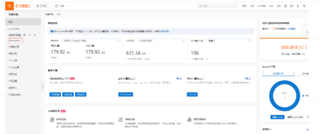This screenshot has height=134, width=320.
Task: Click the 631.34 KB traffic value
Action: pos(136,53)
